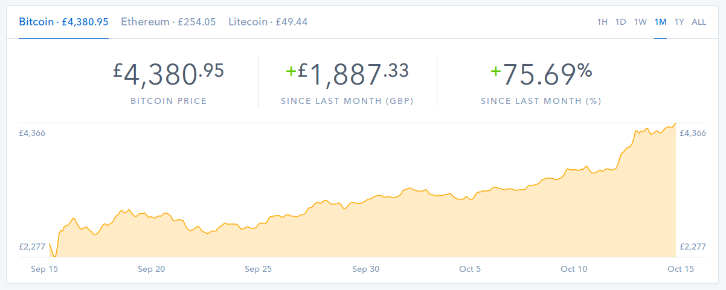Click the Oct 10 date label

click(574, 269)
